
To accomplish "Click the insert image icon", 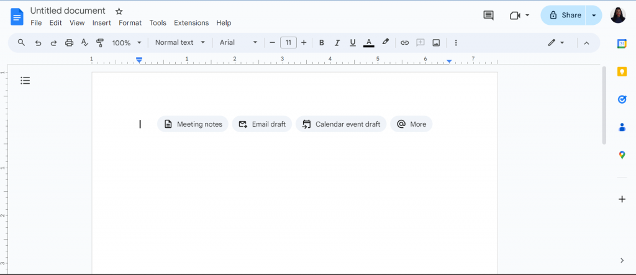I will pos(436,43).
